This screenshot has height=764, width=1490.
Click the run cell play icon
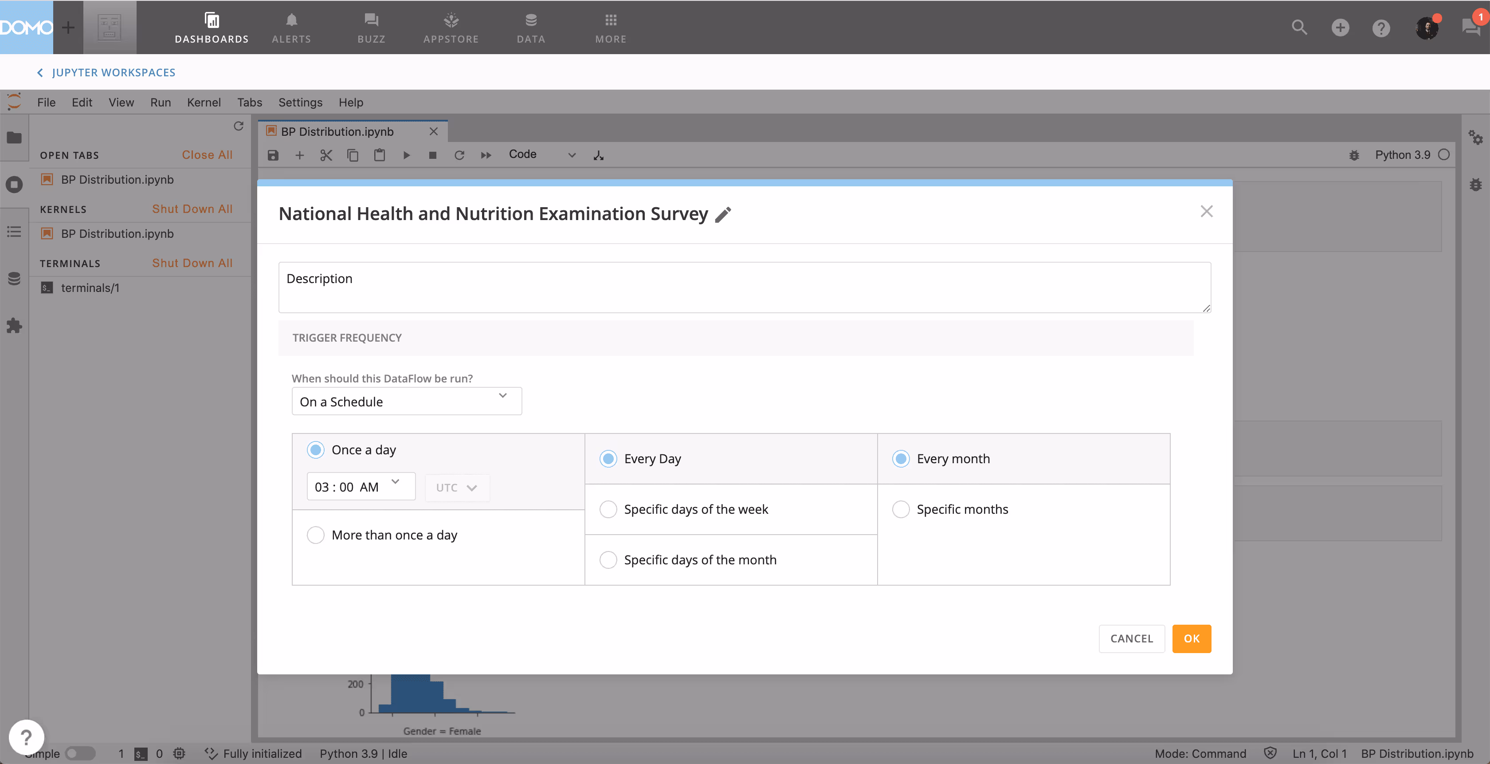(406, 155)
